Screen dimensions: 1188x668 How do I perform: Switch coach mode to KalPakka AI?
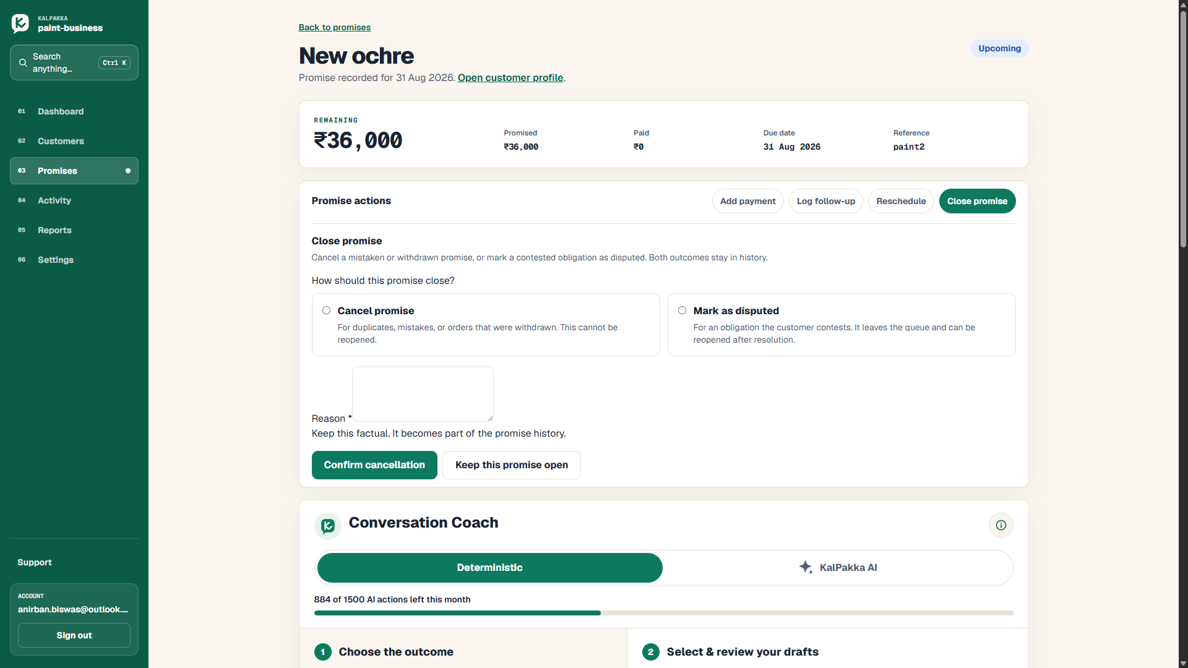[838, 568]
